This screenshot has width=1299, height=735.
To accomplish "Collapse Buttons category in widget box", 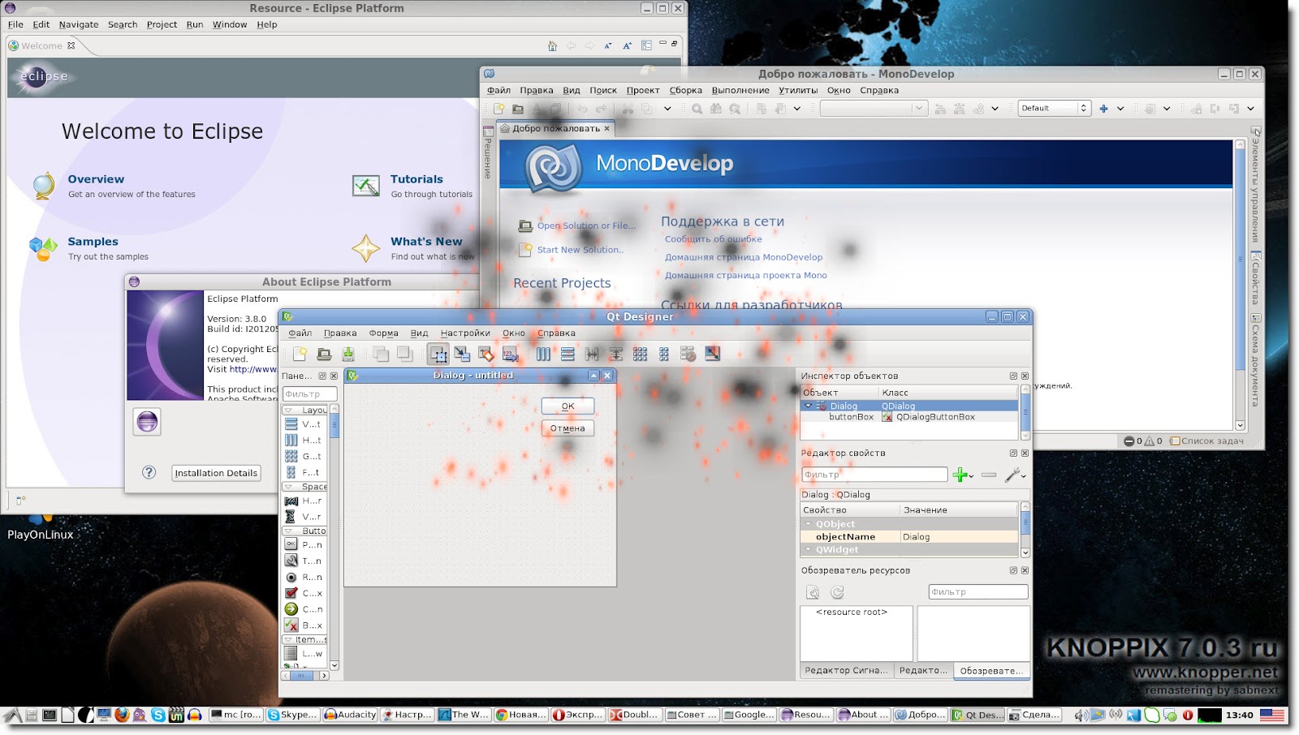I will tap(288, 531).
